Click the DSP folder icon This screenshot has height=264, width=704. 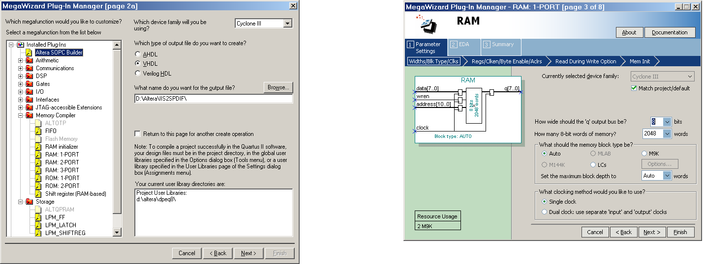[30, 76]
